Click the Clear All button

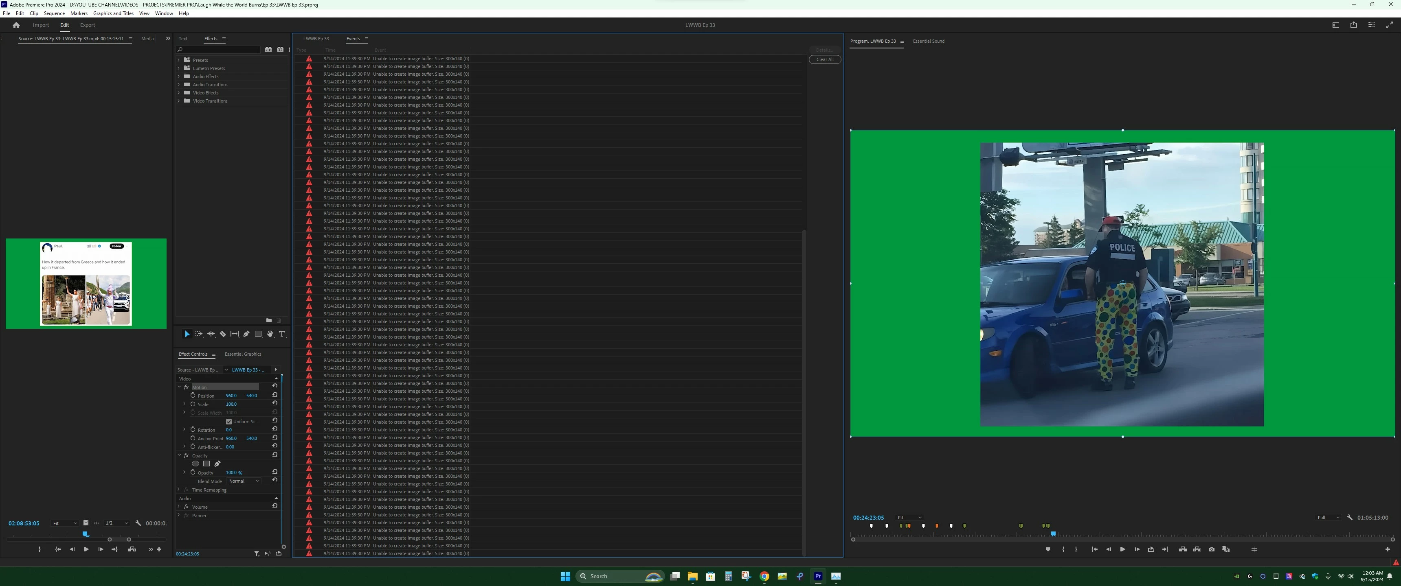[x=824, y=59]
